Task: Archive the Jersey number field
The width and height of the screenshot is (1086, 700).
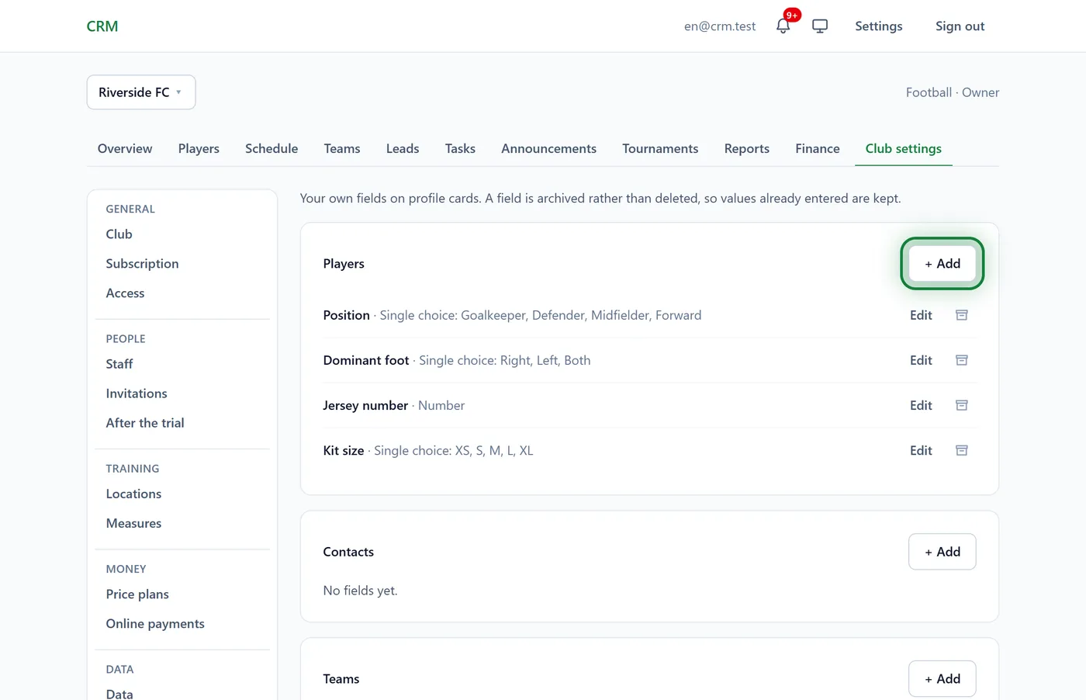Action: 962,405
